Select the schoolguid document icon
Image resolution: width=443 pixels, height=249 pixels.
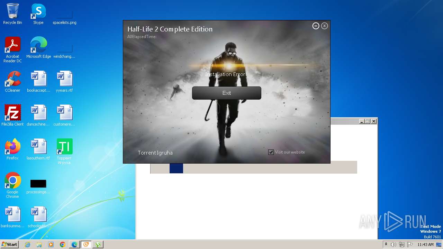click(38, 217)
